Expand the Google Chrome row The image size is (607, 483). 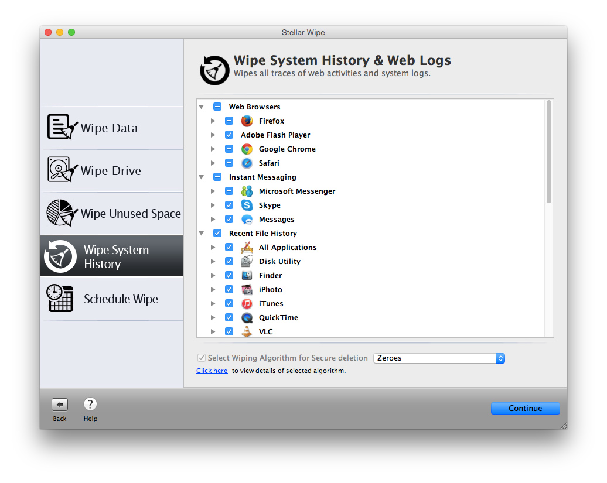[x=213, y=149]
